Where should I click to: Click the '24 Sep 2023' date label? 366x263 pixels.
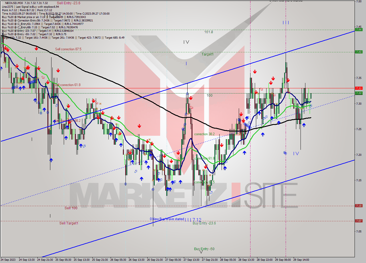[8, 260]
